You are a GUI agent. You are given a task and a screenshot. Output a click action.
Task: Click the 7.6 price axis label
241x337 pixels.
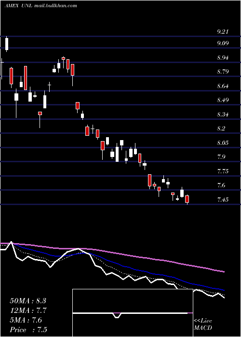[x=221, y=185]
